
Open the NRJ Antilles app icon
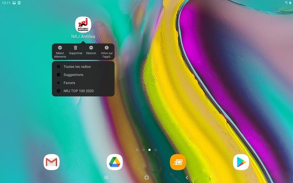click(83, 24)
